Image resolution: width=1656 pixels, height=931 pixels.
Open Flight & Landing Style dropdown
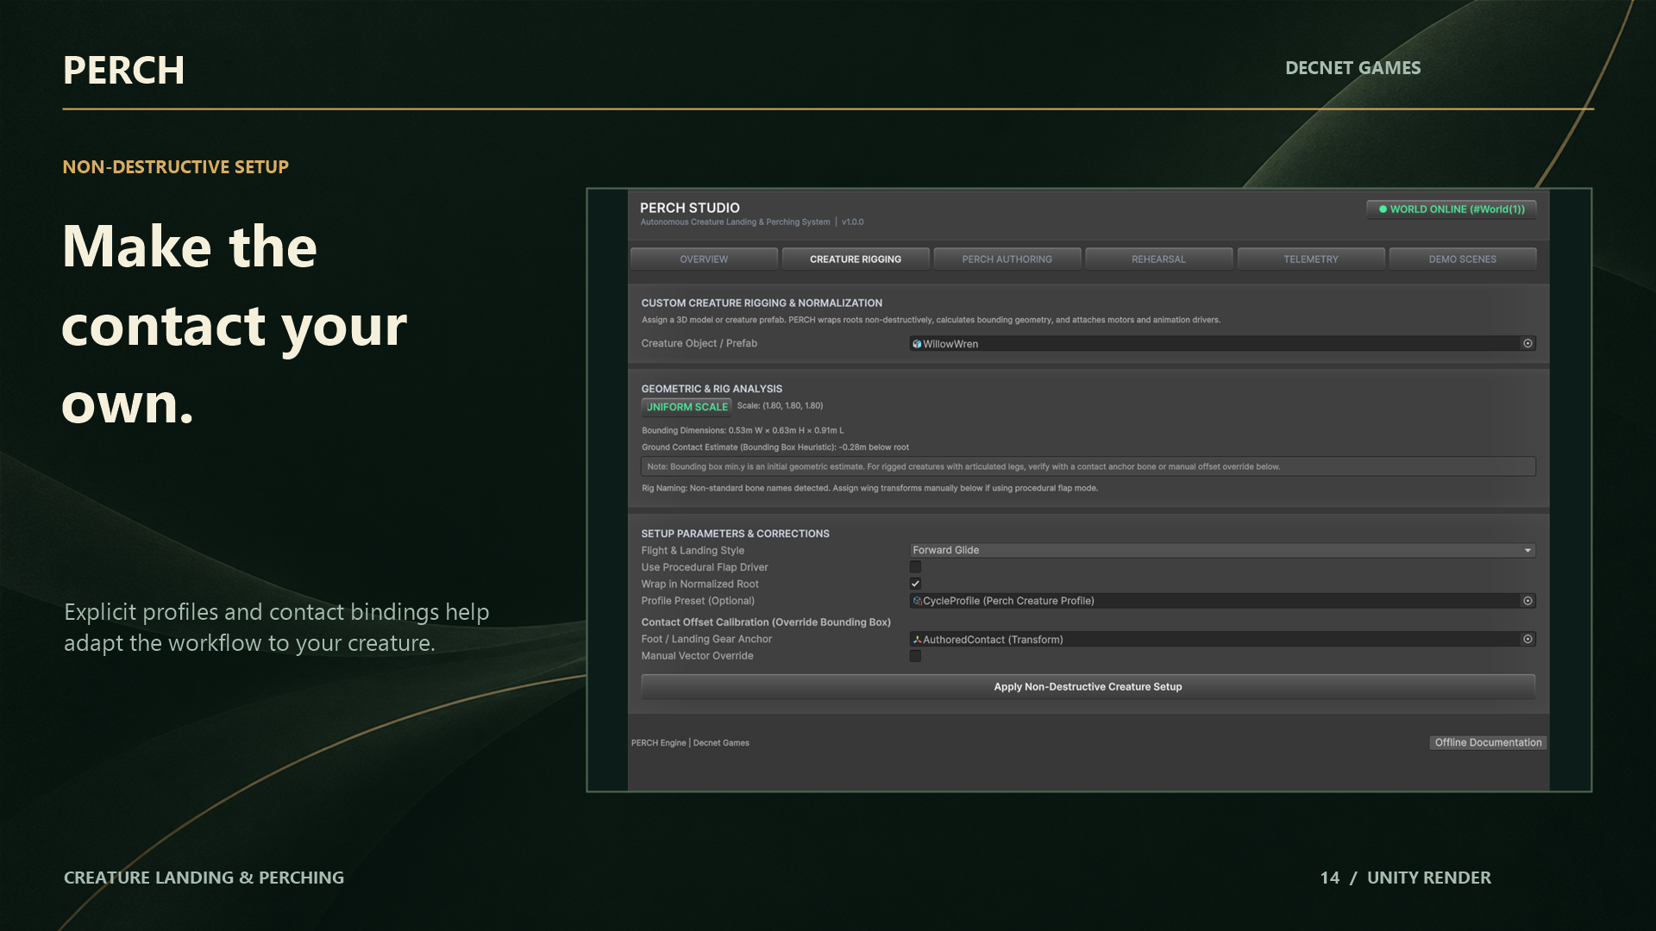[1222, 550]
